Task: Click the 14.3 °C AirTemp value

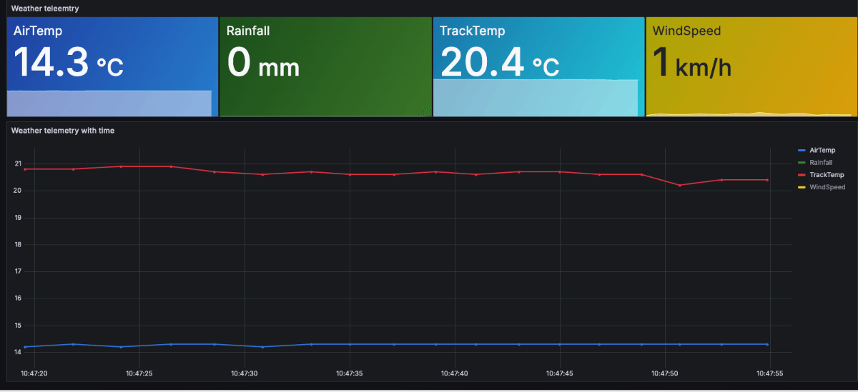Action: point(69,62)
